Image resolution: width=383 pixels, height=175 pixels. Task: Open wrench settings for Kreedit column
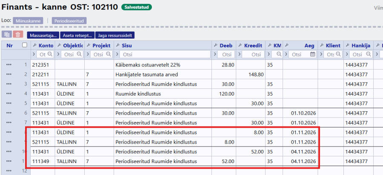coord(240,45)
